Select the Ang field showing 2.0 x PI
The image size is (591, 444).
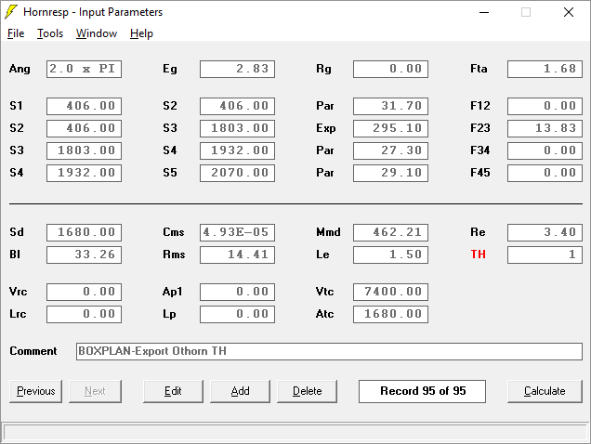pyautogui.click(x=84, y=69)
